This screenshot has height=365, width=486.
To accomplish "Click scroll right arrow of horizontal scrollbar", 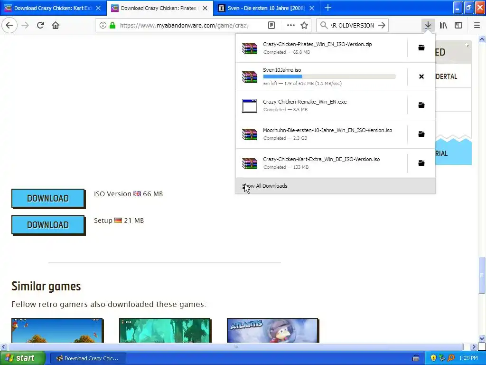I will point(474,346).
